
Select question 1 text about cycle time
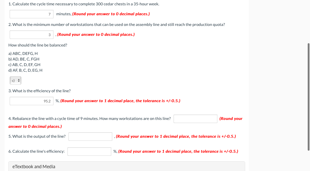[x=84, y=4]
